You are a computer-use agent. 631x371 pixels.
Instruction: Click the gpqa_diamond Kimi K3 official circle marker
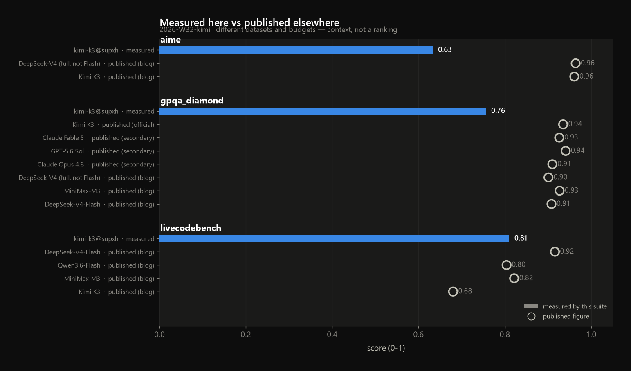pos(563,124)
